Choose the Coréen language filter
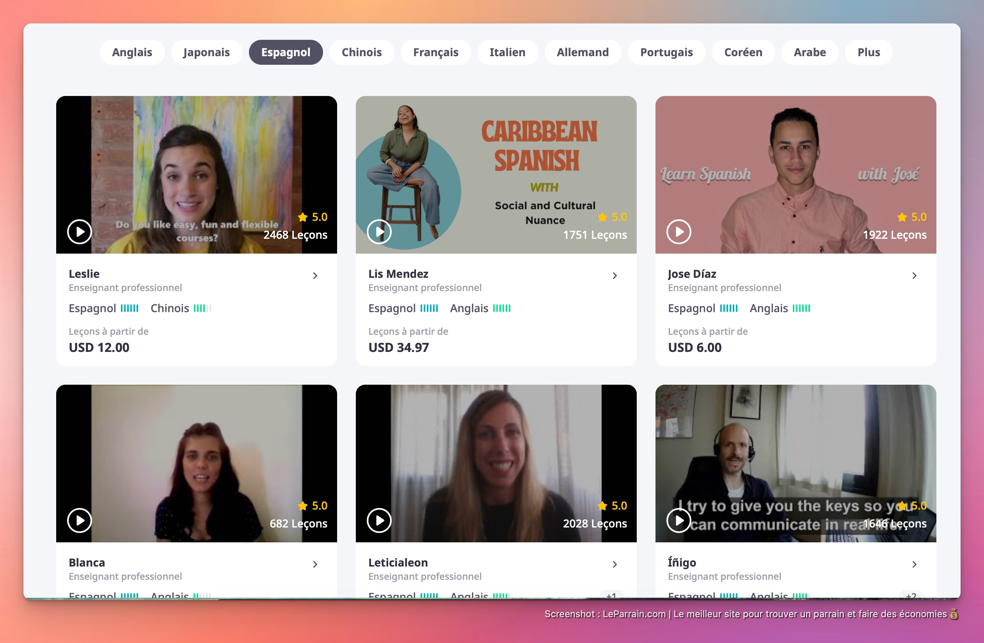This screenshot has width=984, height=643. point(743,52)
